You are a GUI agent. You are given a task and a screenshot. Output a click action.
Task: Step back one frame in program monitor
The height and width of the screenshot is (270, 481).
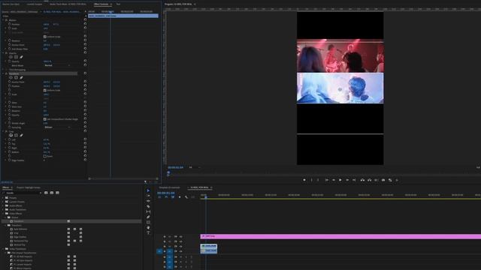[x=334, y=180]
